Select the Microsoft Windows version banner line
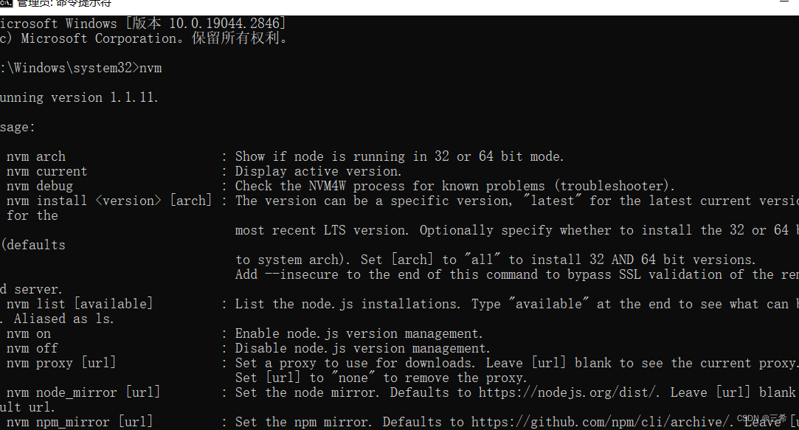This screenshot has width=799, height=430. click(144, 23)
